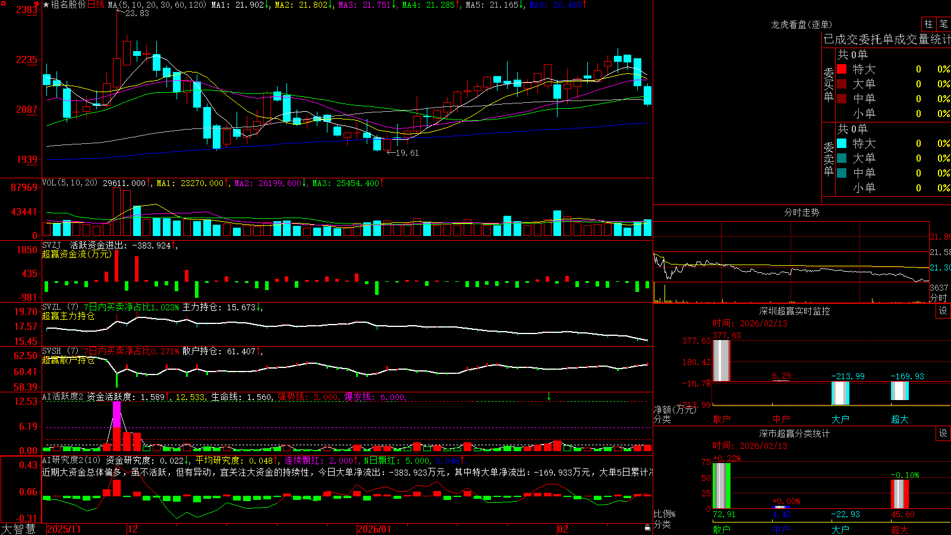The width and height of the screenshot is (951, 535).
Task: Click the AI研究度2(10) indicator label
Action: [x=71, y=460]
